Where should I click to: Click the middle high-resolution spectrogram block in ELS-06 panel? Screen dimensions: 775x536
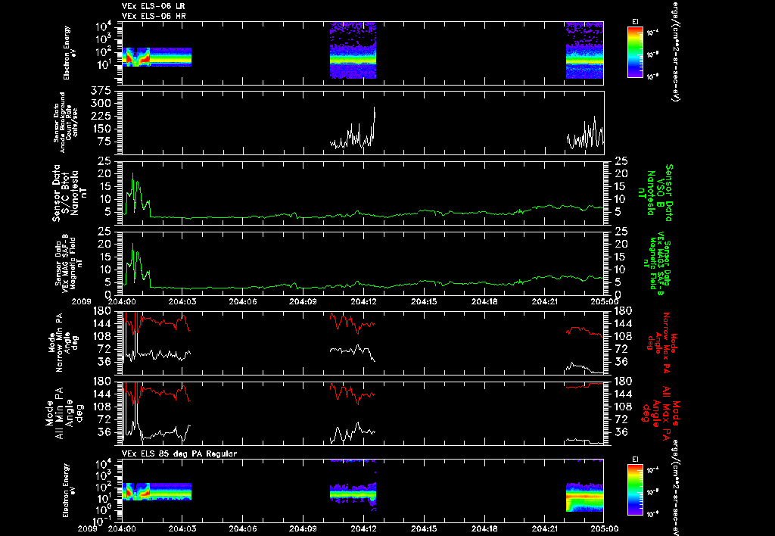(353, 51)
